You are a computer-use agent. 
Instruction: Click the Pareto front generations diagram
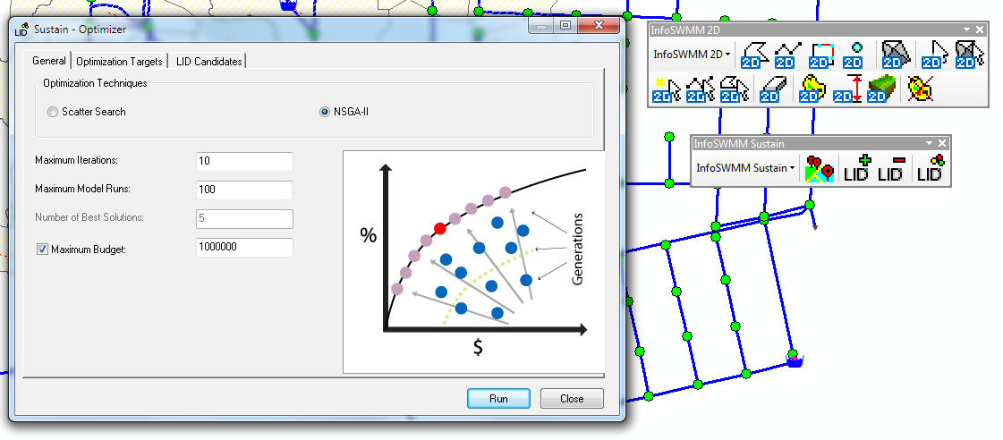pos(474,262)
